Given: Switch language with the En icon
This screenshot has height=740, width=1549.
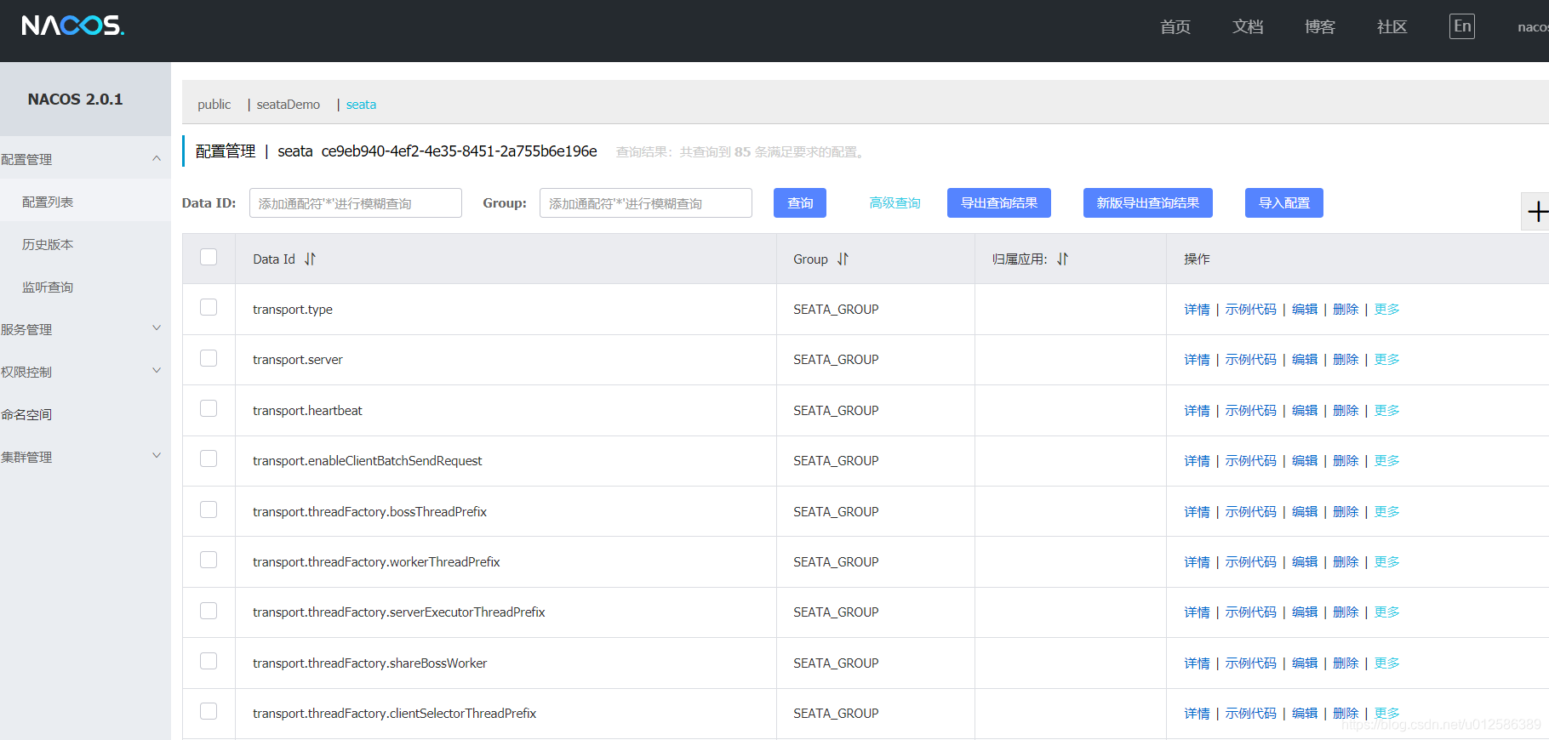Looking at the screenshot, I should [1461, 26].
